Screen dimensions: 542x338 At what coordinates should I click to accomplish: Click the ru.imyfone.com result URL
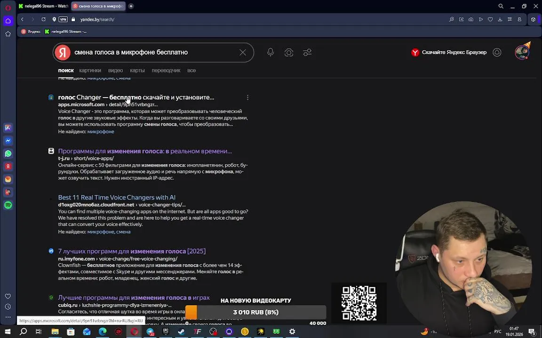tap(118, 259)
